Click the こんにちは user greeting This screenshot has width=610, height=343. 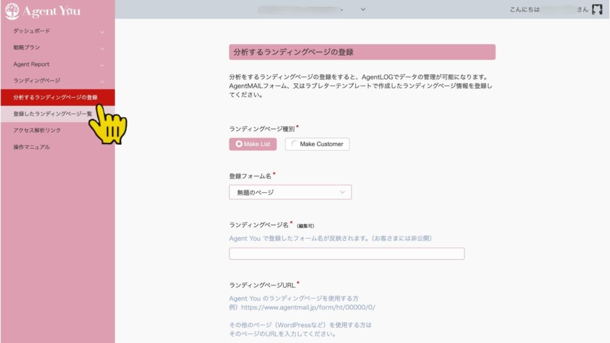click(525, 10)
